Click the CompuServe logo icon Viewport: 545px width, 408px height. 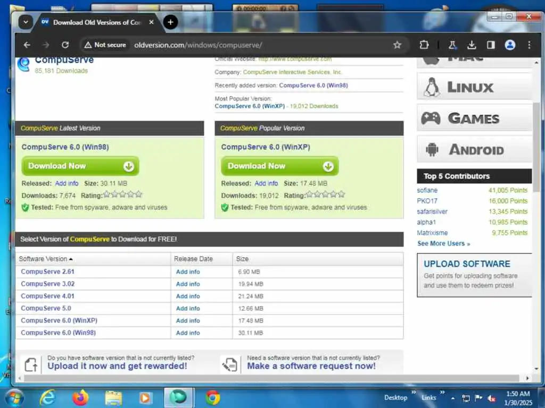tap(23, 64)
